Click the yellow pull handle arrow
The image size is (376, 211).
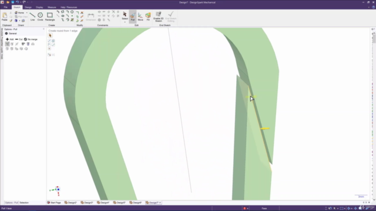pos(265,128)
